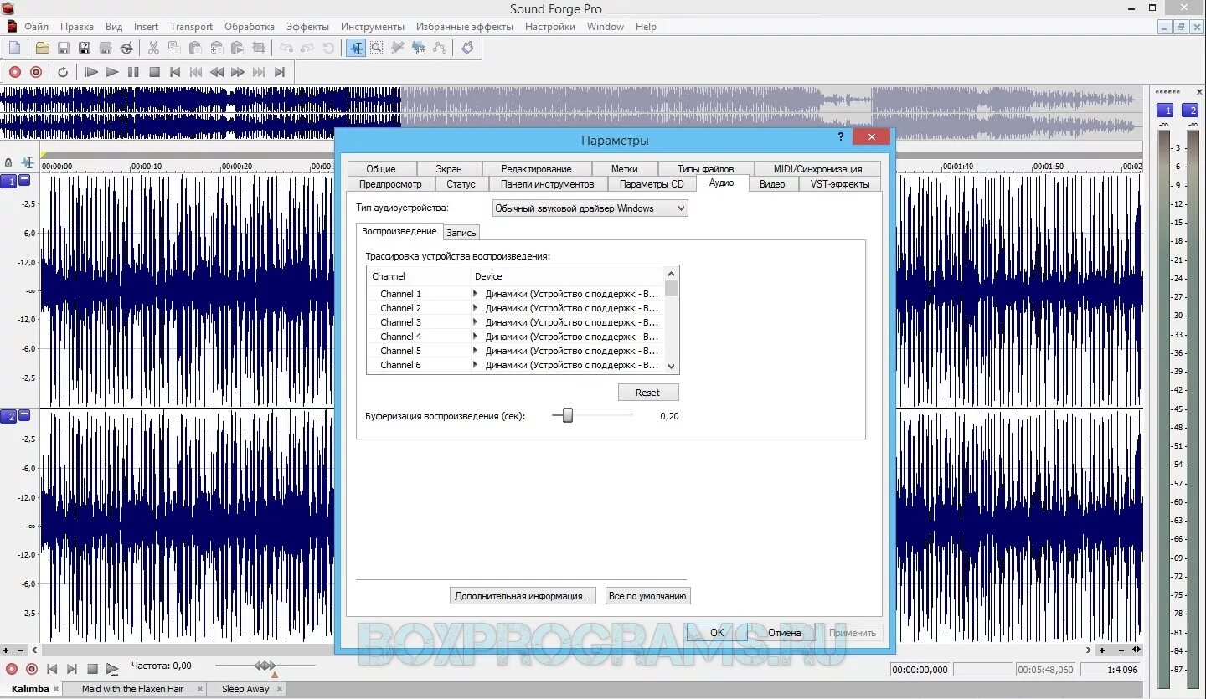The height and width of the screenshot is (699, 1206).
Task: Click Play in the data window's bottom transport
Action: pos(112,669)
